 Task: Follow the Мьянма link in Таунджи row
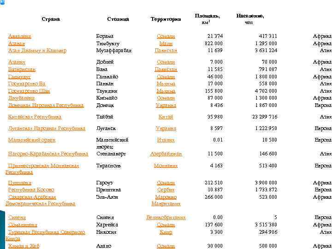(166, 91)
